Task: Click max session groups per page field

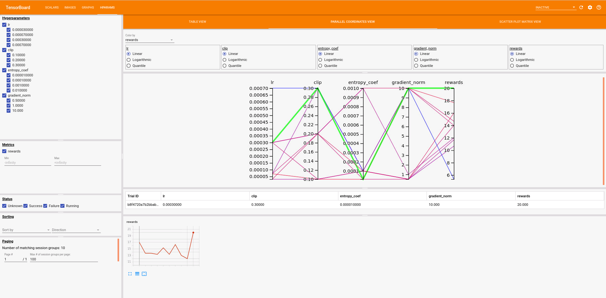Action: [x=64, y=259]
